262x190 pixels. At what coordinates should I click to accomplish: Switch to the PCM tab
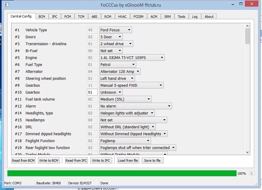(x=68, y=17)
